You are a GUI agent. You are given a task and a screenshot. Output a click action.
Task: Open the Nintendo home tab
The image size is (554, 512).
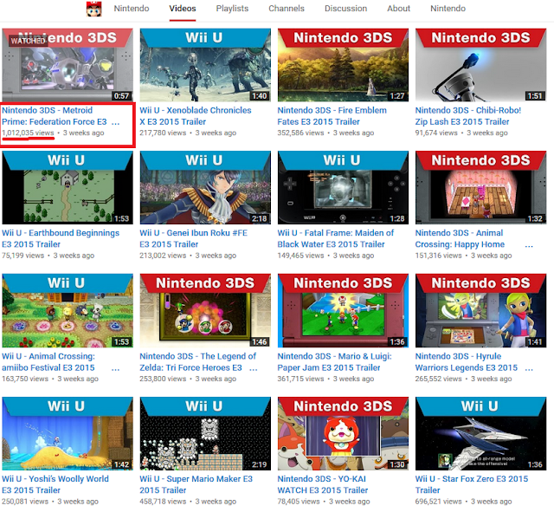tap(132, 9)
